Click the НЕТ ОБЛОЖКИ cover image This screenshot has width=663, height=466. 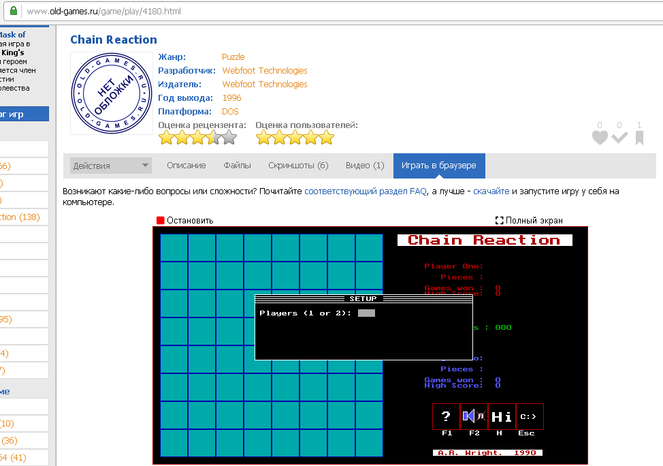[112, 93]
